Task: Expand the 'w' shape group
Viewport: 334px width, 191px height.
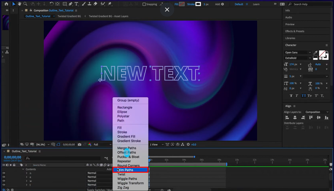Action: (x=27, y=181)
